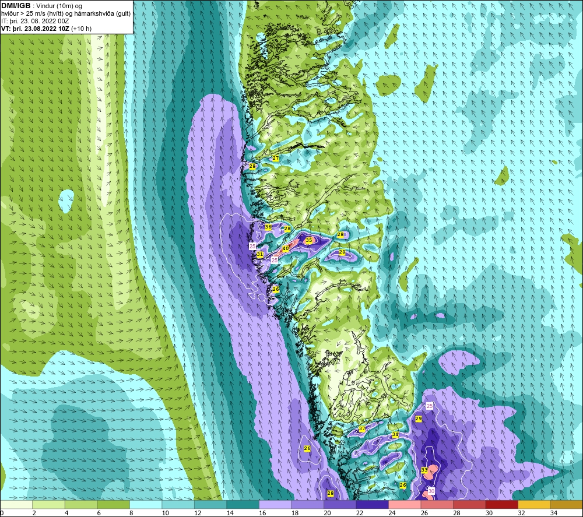583x517 pixels.
Task: Select the 18–20 purple legend swatch
Action: coord(307,505)
